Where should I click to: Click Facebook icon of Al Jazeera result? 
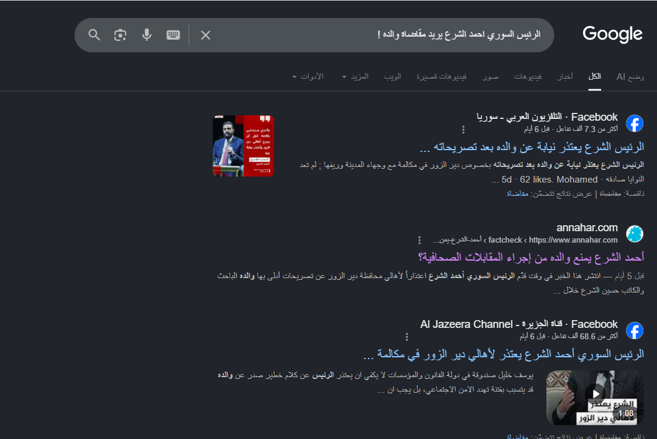point(634,330)
